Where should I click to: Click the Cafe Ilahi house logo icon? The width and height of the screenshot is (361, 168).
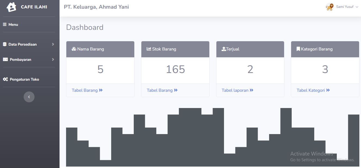pos(11,7)
